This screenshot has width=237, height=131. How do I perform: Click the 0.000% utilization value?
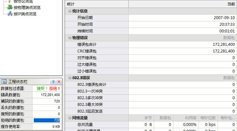[x=190, y=125]
